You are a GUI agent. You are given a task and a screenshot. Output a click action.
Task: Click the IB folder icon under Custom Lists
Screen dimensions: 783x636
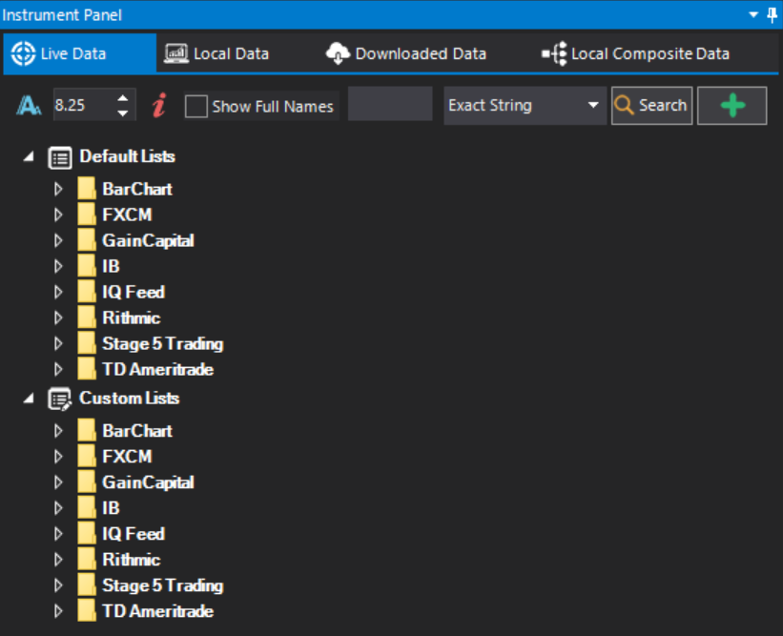tap(87, 507)
